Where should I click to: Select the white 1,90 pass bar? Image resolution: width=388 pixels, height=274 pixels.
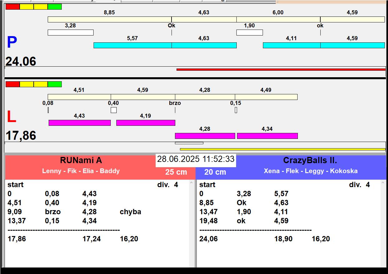[x=250, y=32]
